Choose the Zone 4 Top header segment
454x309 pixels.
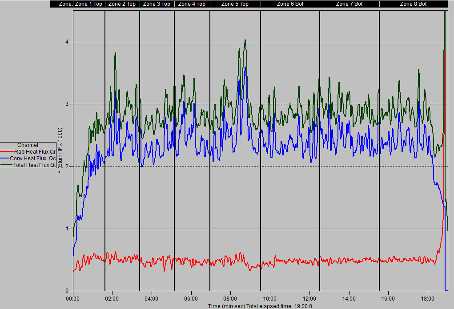click(x=192, y=4)
